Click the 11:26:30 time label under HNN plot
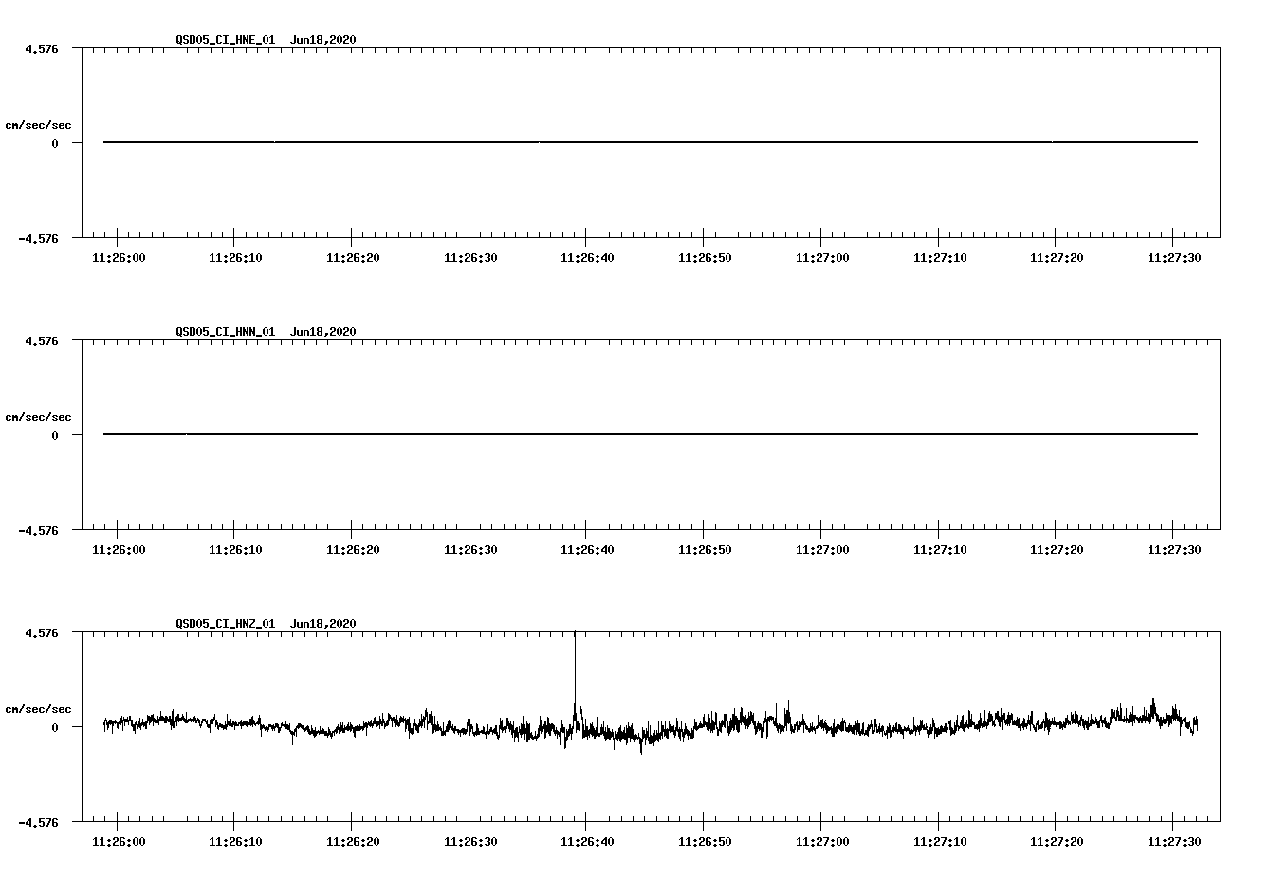The height and width of the screenshot is (876, 1288). (x=470, y=549)
